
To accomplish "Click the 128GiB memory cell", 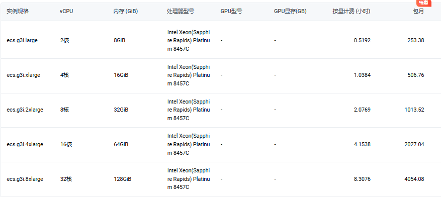I will [122, 179].
